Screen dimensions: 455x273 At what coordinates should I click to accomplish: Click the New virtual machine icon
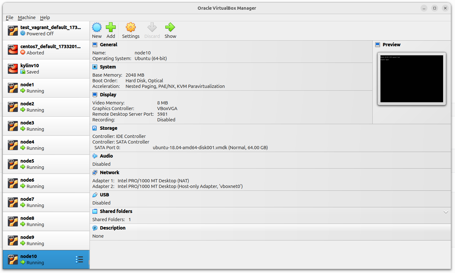(97, 27)
